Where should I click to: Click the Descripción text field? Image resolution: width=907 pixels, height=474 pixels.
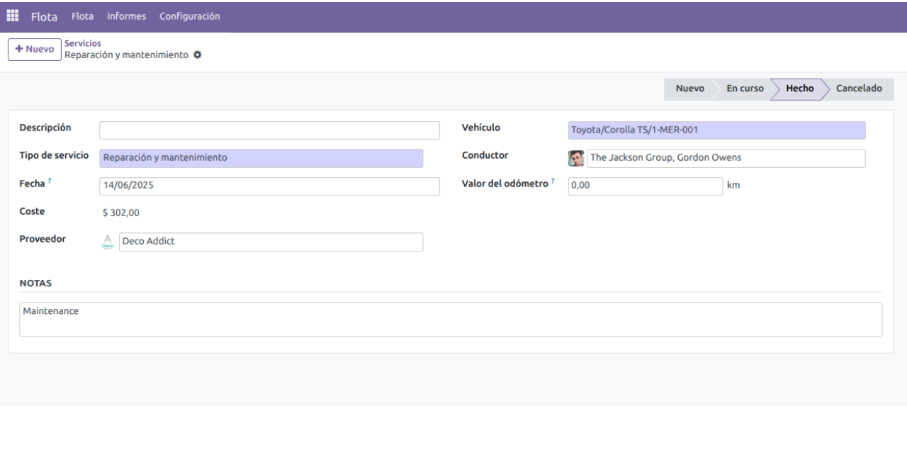pyautogui.click(x=269, y=130)
